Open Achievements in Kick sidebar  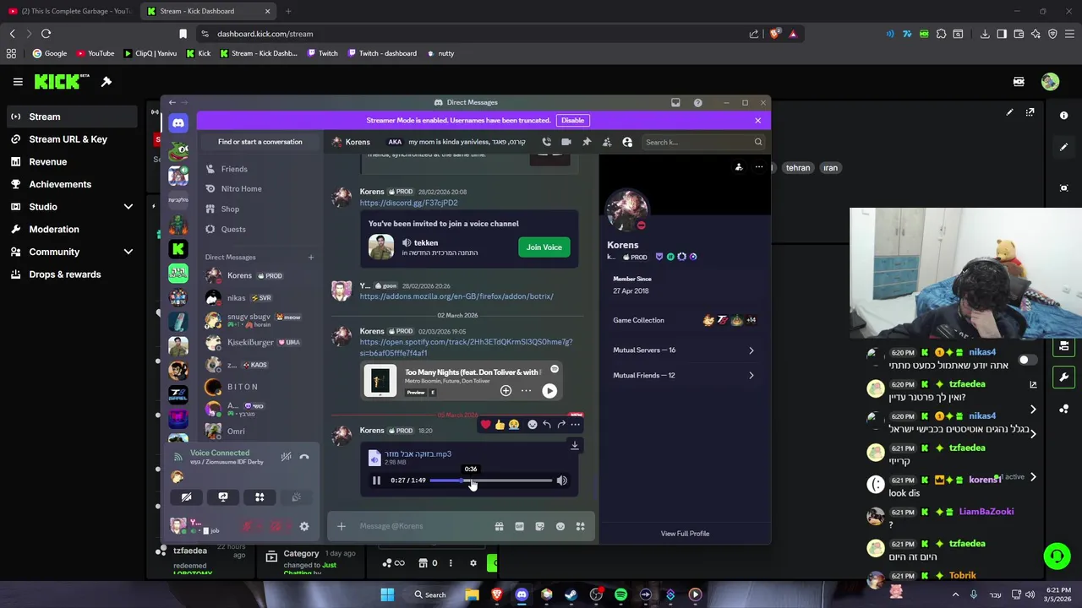tap(71, 184)
